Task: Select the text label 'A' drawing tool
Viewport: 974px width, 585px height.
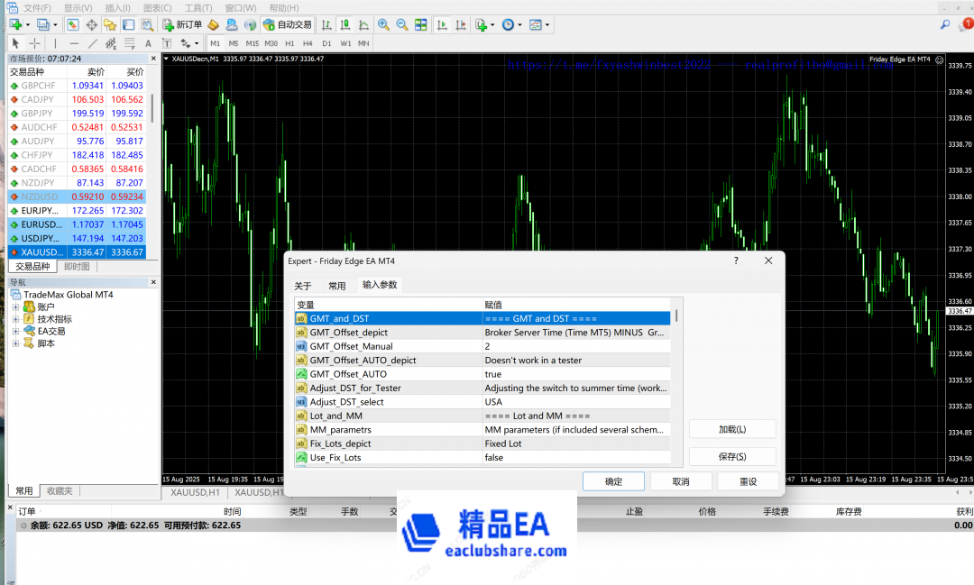Action: pos(148,43)
